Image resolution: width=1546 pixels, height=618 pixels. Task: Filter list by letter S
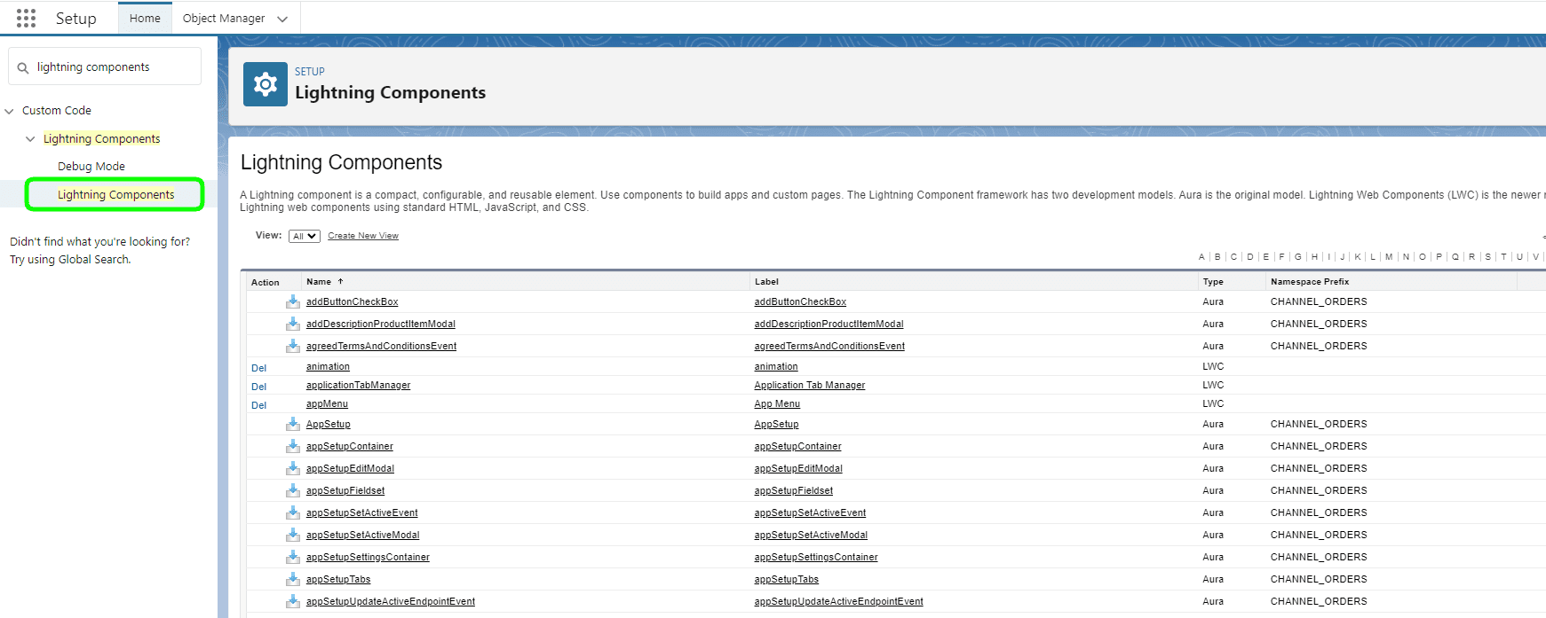(x=1487, y=257)
